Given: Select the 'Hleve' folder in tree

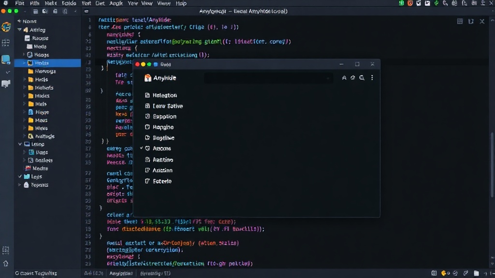Looking at the screenshot, I should click(x=38, y=128).
